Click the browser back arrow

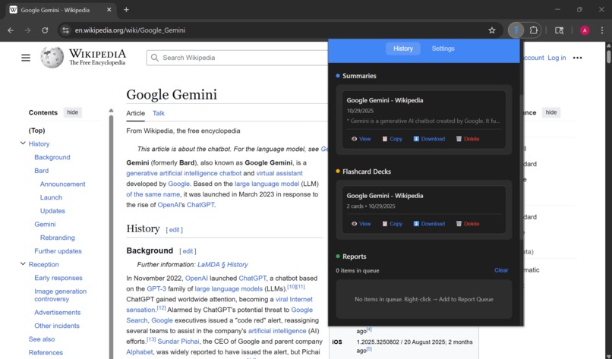pyautogui.click(x=11, y=30)
